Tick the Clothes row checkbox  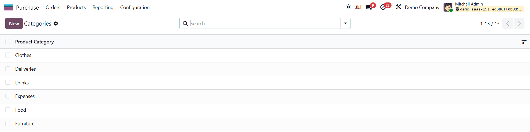[x=8, y=55]
